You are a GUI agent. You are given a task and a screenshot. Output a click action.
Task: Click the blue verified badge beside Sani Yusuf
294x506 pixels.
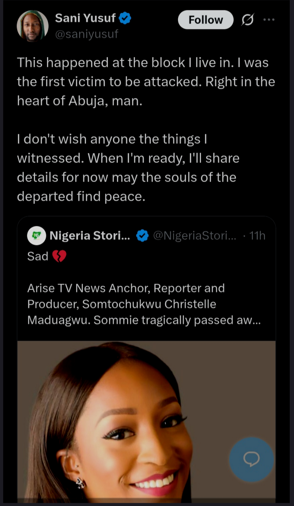coord(125,18)
